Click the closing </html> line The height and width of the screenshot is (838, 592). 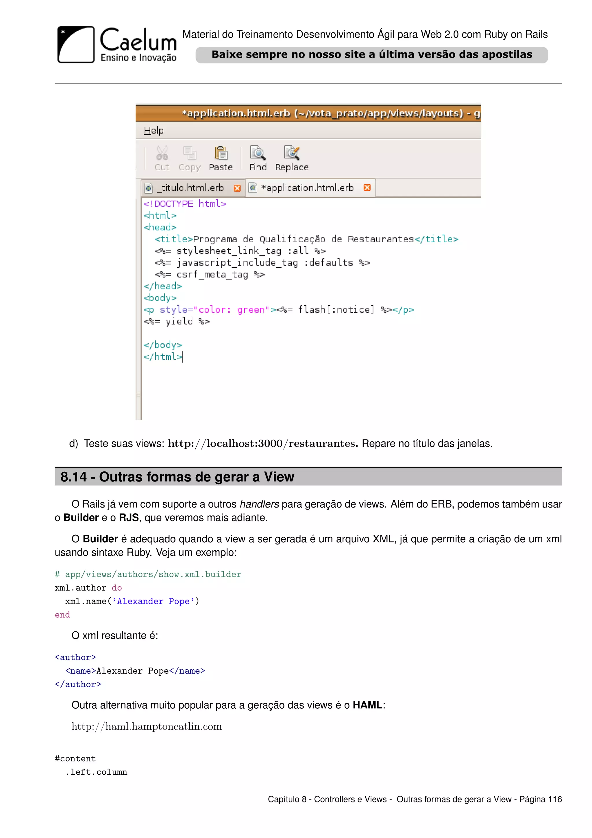(162, 356)
